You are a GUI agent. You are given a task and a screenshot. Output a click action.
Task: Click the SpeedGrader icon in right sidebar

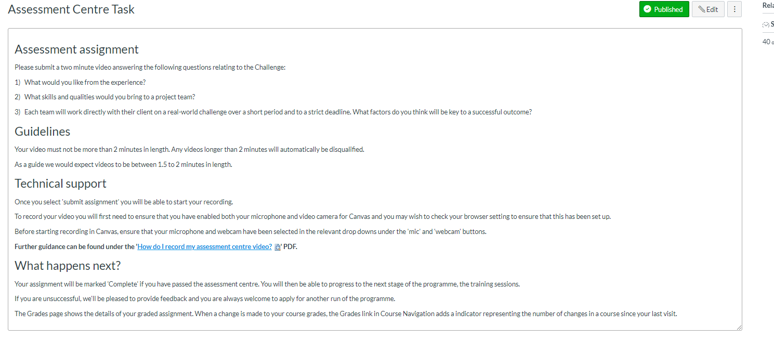(x=766, y=24)
